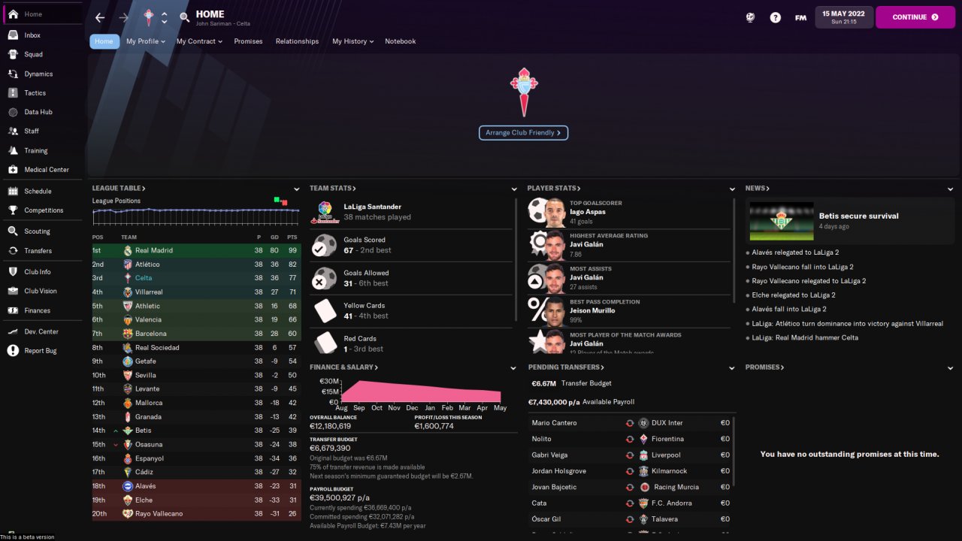Open the Training cone icon
This screenshot has width=962, height=541.
(13, 150)
